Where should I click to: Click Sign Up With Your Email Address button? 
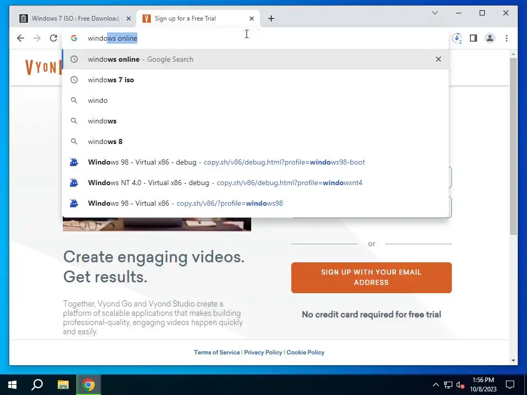[372, 277]
